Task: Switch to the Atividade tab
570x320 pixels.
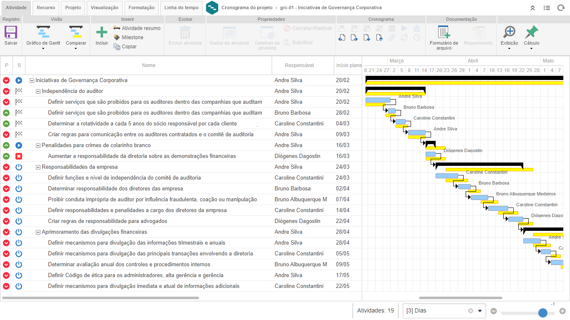Action: tap(16, 8)
